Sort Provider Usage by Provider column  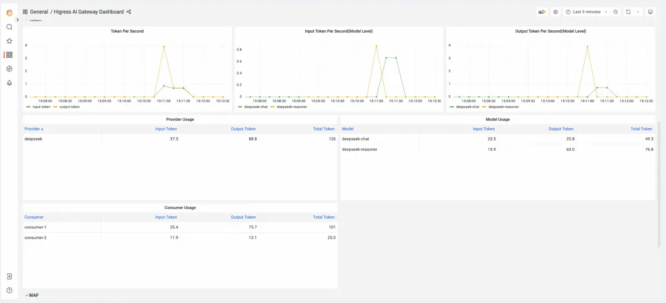click(x=34, y=129)
